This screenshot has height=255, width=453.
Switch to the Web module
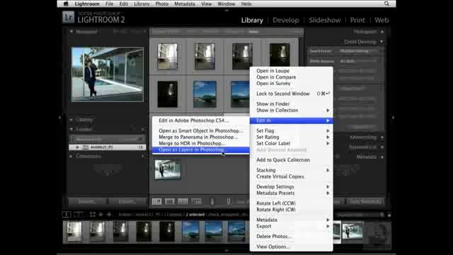(382, 21)
